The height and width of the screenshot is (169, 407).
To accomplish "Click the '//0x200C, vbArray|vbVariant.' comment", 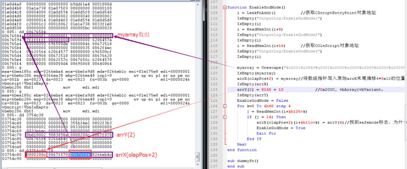I will click(349, 89).
